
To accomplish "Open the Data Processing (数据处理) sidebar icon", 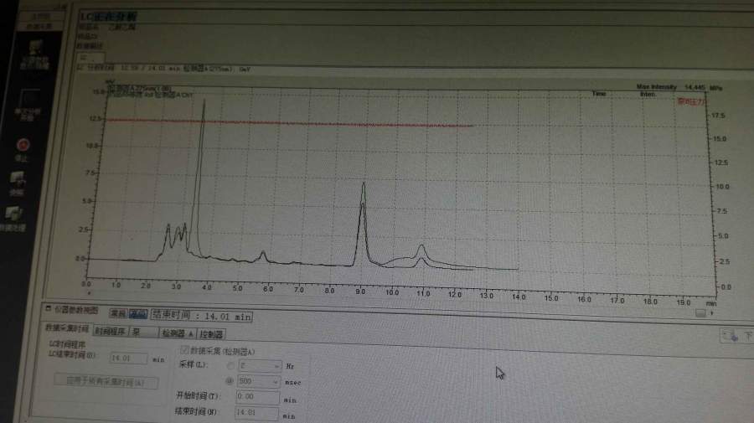I will pos(14,214).
